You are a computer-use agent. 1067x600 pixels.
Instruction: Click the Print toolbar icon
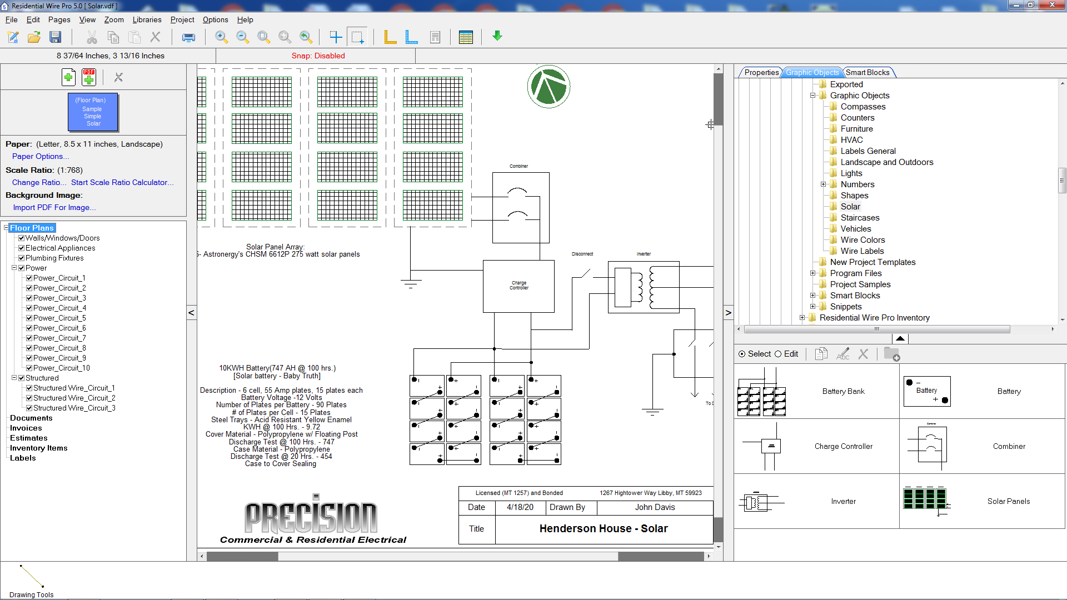(x=189, y=37)
